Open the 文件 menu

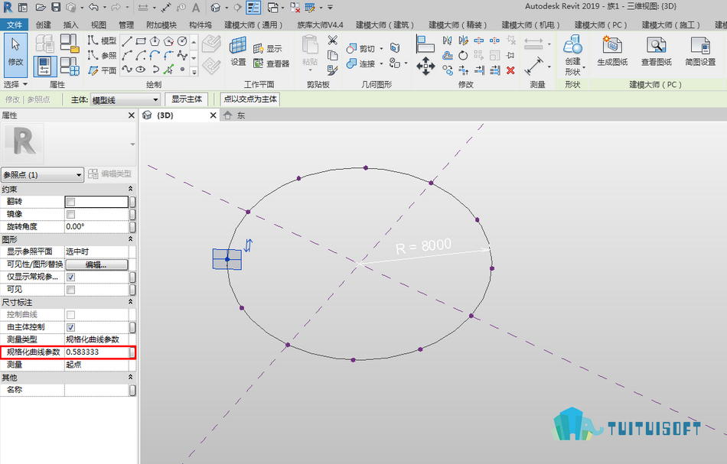15,25
